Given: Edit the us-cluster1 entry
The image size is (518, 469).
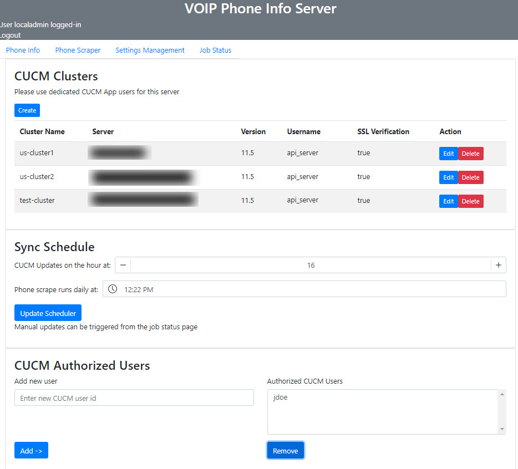Looking at the screenshot, I should [x=448, y=154].
